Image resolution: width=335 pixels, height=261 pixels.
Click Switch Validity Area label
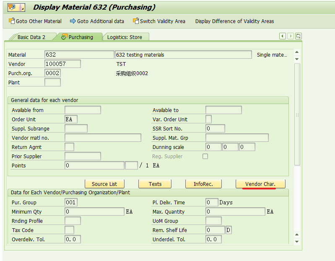pos(162,21)
